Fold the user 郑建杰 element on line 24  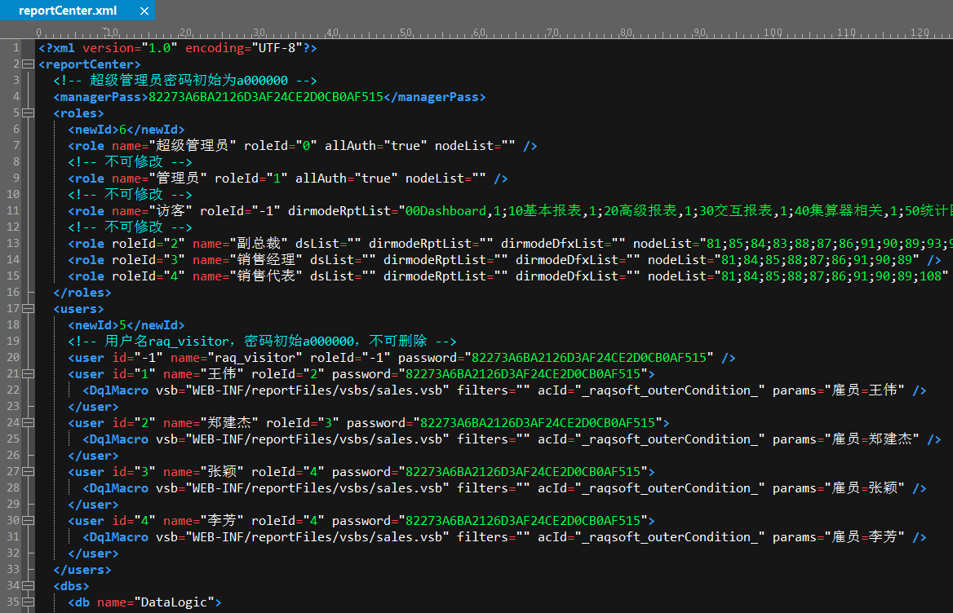(x=28, y=423)
